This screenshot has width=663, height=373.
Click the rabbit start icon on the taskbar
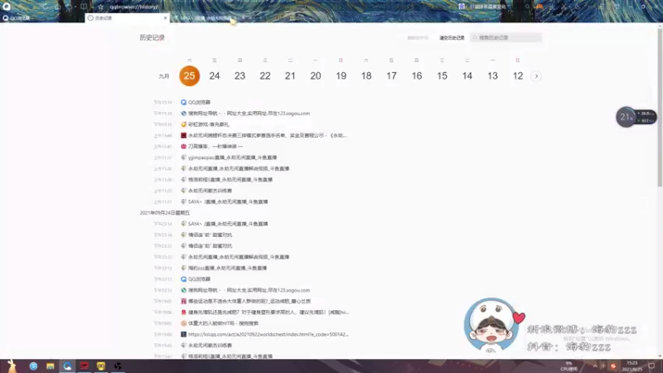point(12,366)
